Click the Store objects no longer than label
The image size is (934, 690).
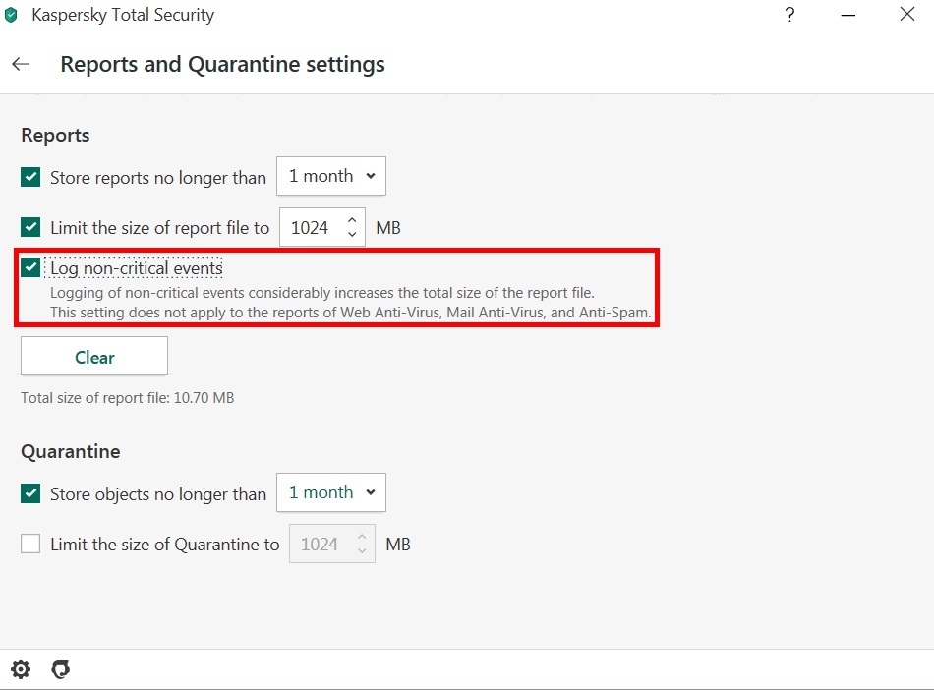point(158,494)
